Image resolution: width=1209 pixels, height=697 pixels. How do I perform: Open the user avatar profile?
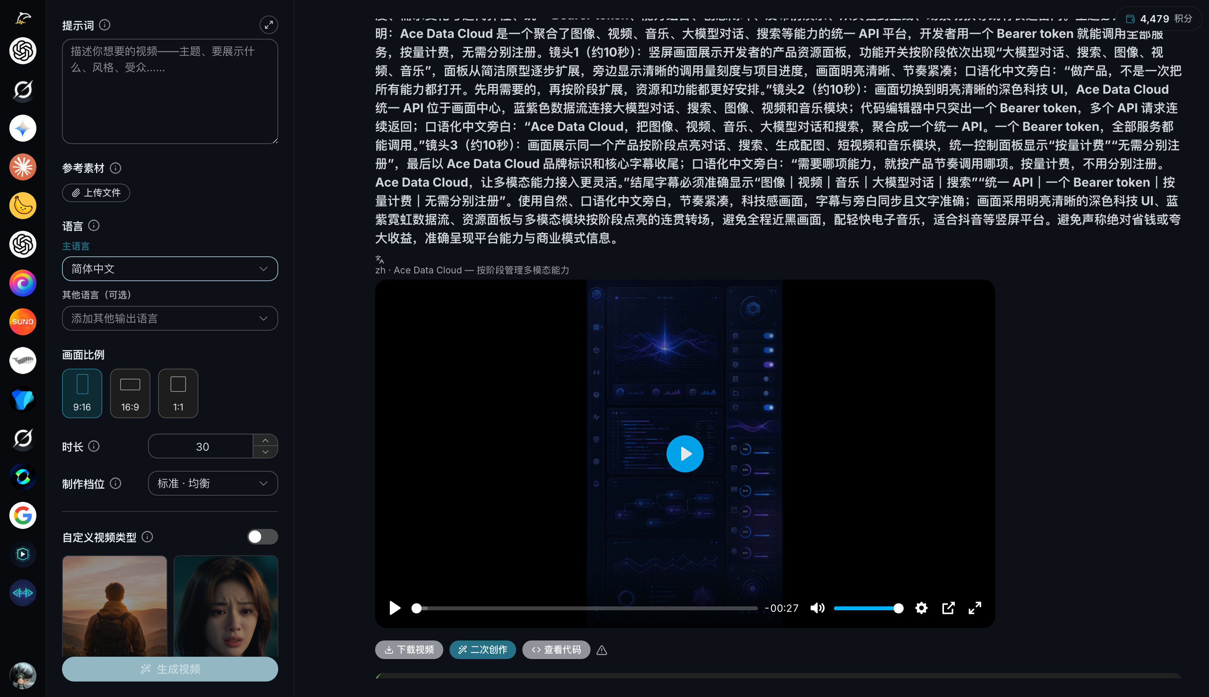tap(22, 675)
